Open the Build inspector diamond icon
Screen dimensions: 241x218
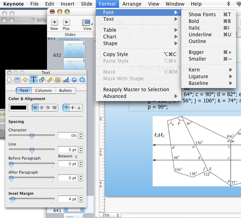pos(25,80)
